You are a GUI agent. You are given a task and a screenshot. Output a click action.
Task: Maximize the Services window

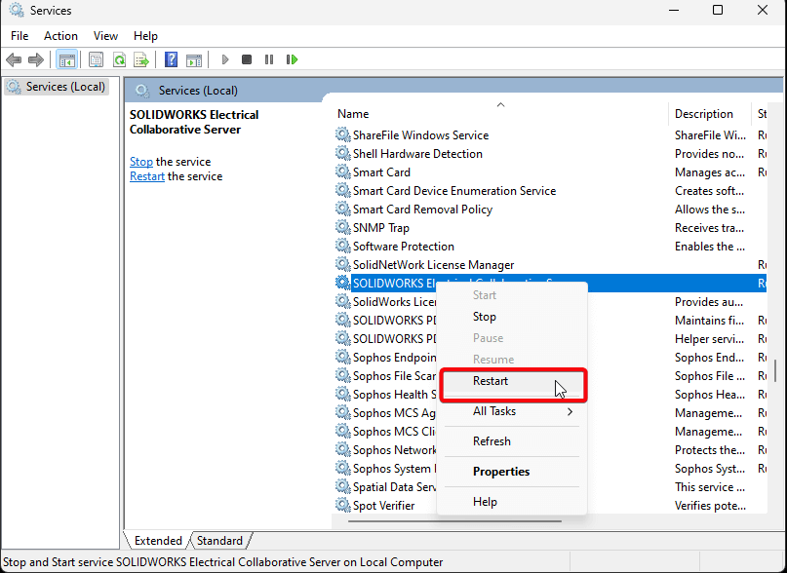(x=718, y=10)
